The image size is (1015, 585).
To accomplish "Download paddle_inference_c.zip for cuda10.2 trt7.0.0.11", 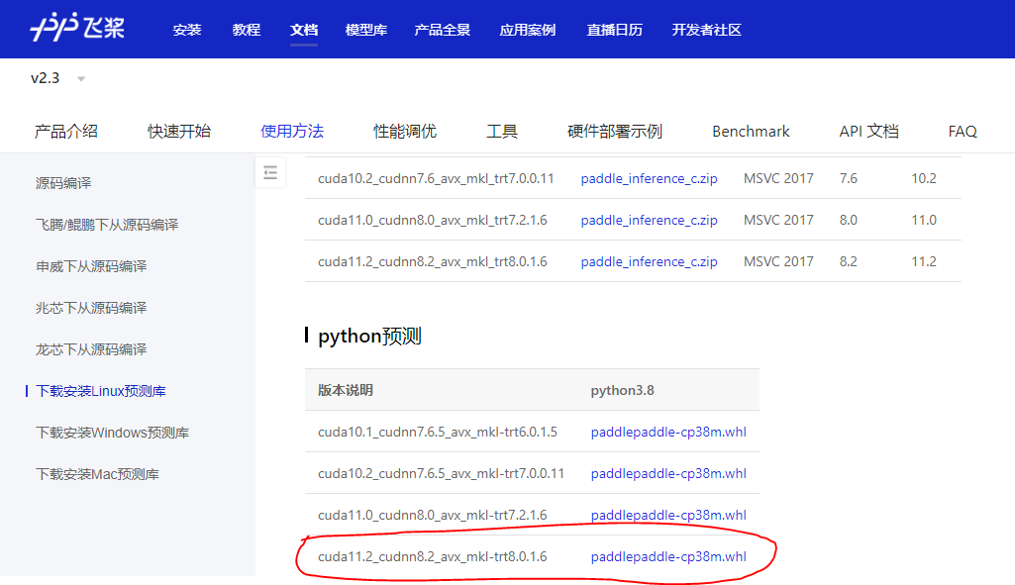I will [650, 178].
